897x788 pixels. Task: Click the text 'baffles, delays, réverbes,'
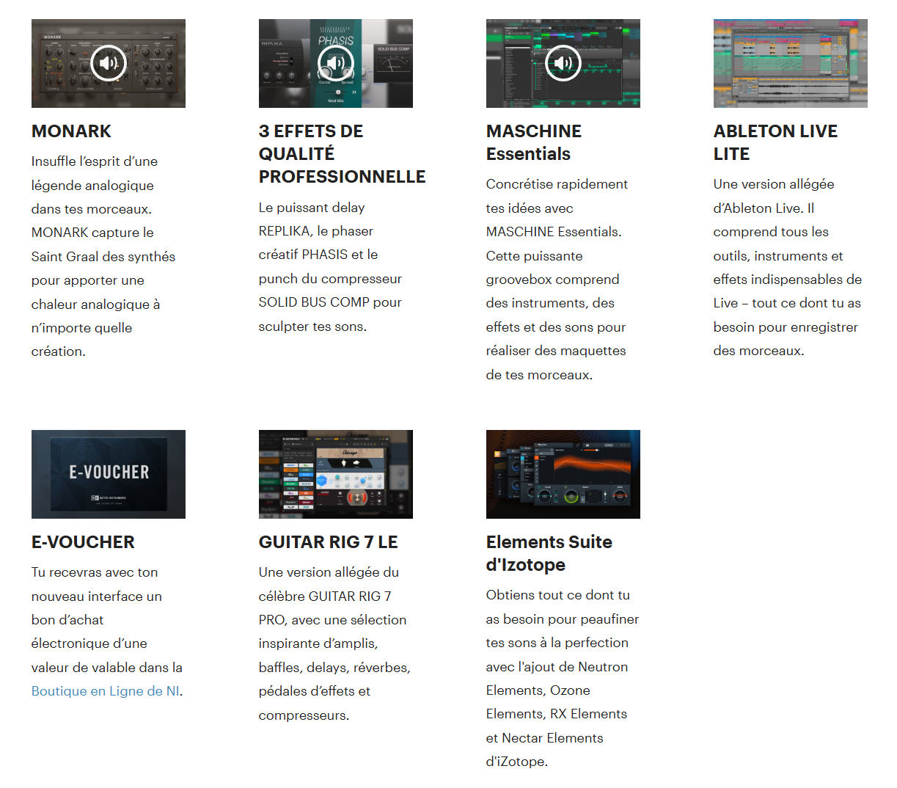[334, 668]
